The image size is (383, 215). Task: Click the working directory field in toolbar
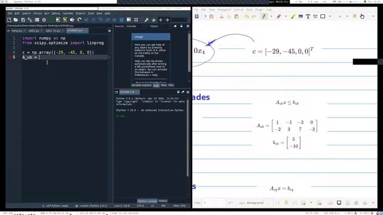180,20
